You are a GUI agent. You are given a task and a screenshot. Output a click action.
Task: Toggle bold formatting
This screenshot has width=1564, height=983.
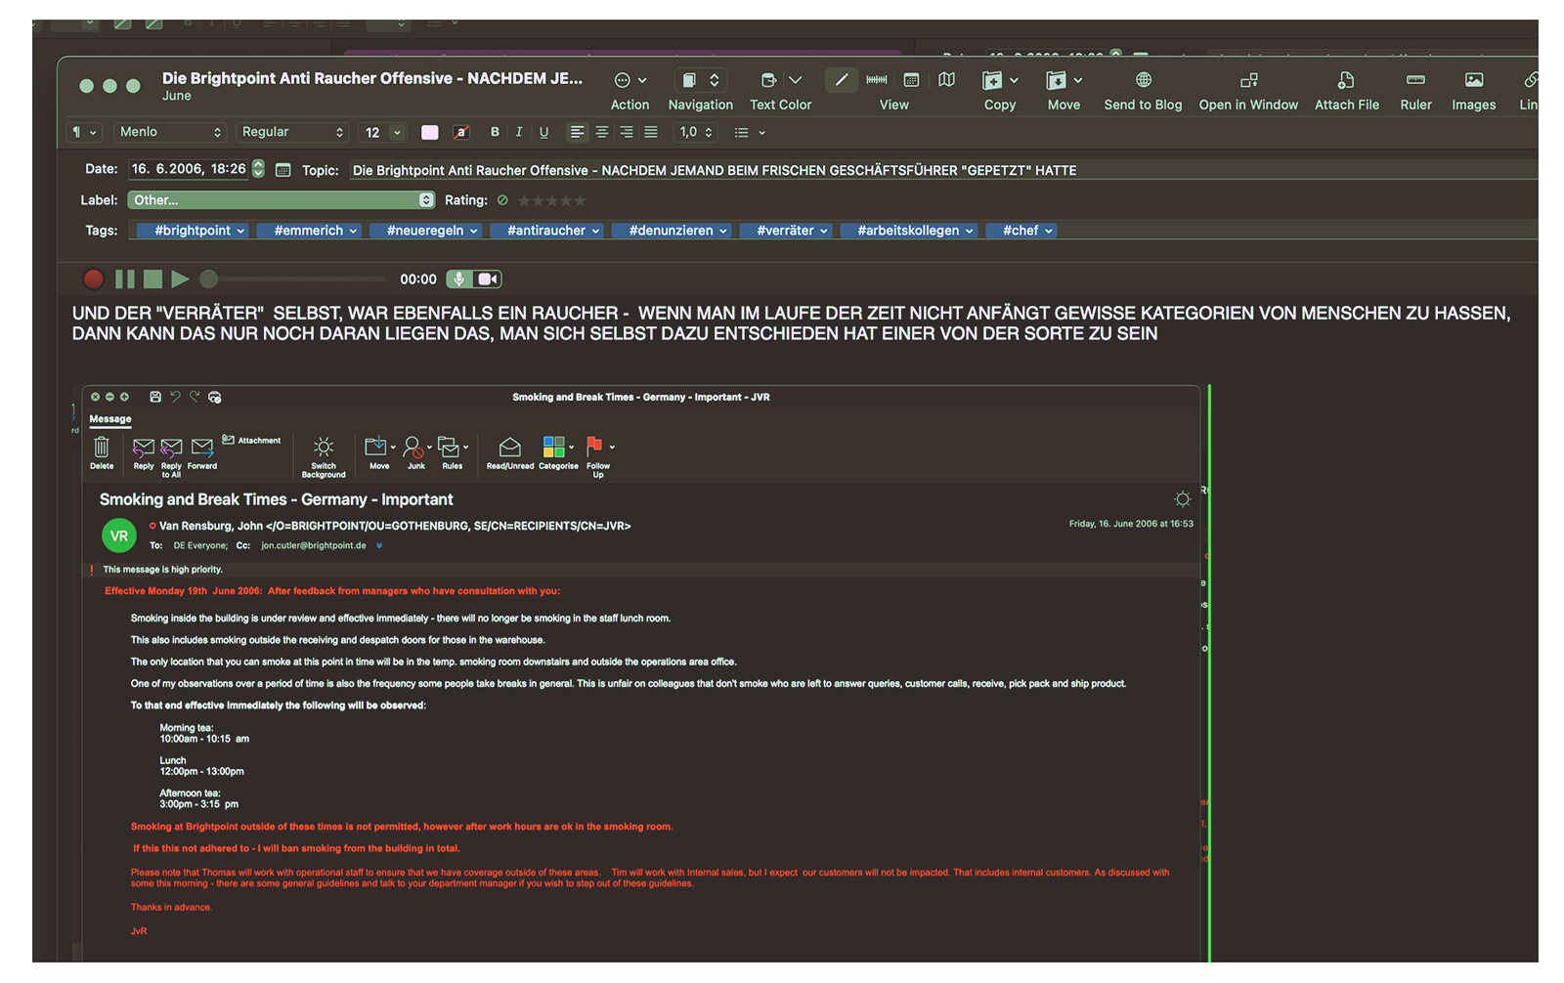495,132
